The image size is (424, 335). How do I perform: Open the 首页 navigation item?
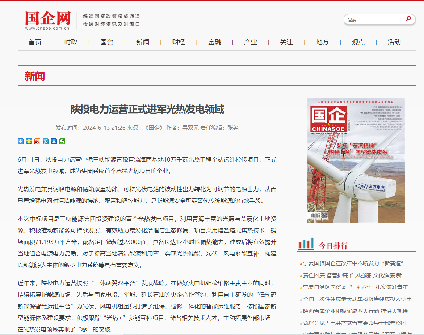point(35,42)
